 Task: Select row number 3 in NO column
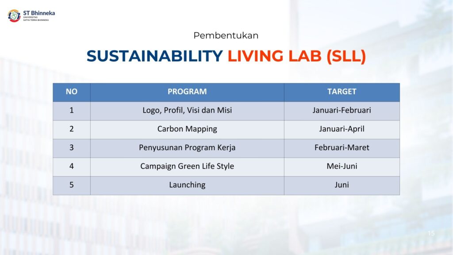point(71,147)
